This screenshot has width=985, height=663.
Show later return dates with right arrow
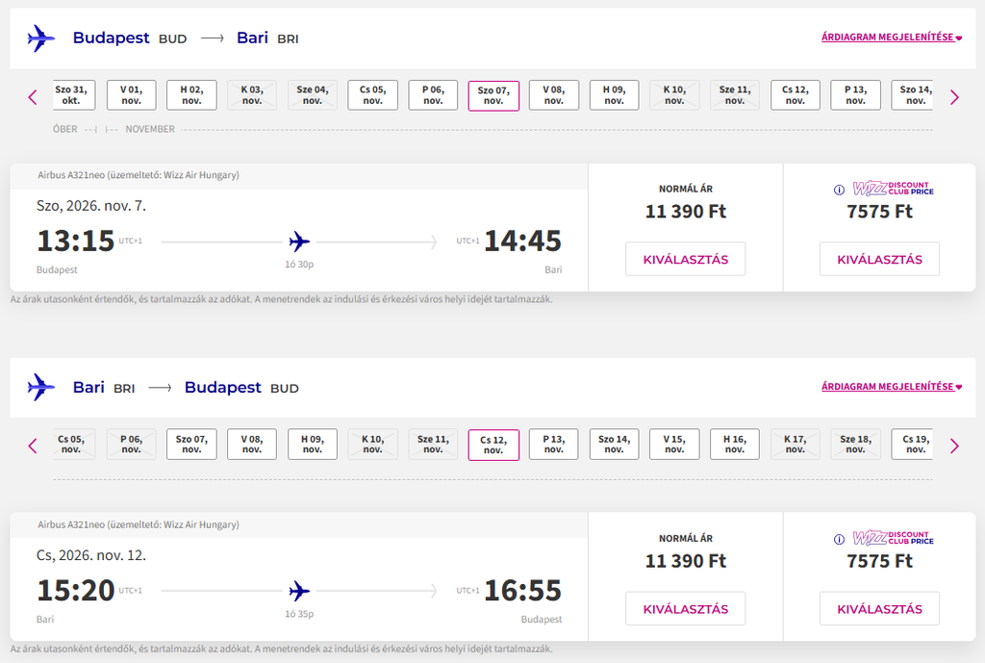click(x=955, y=446)
